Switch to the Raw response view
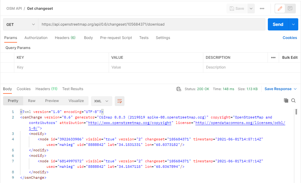The height and width of the screenshot is (183, 301). 31,100
